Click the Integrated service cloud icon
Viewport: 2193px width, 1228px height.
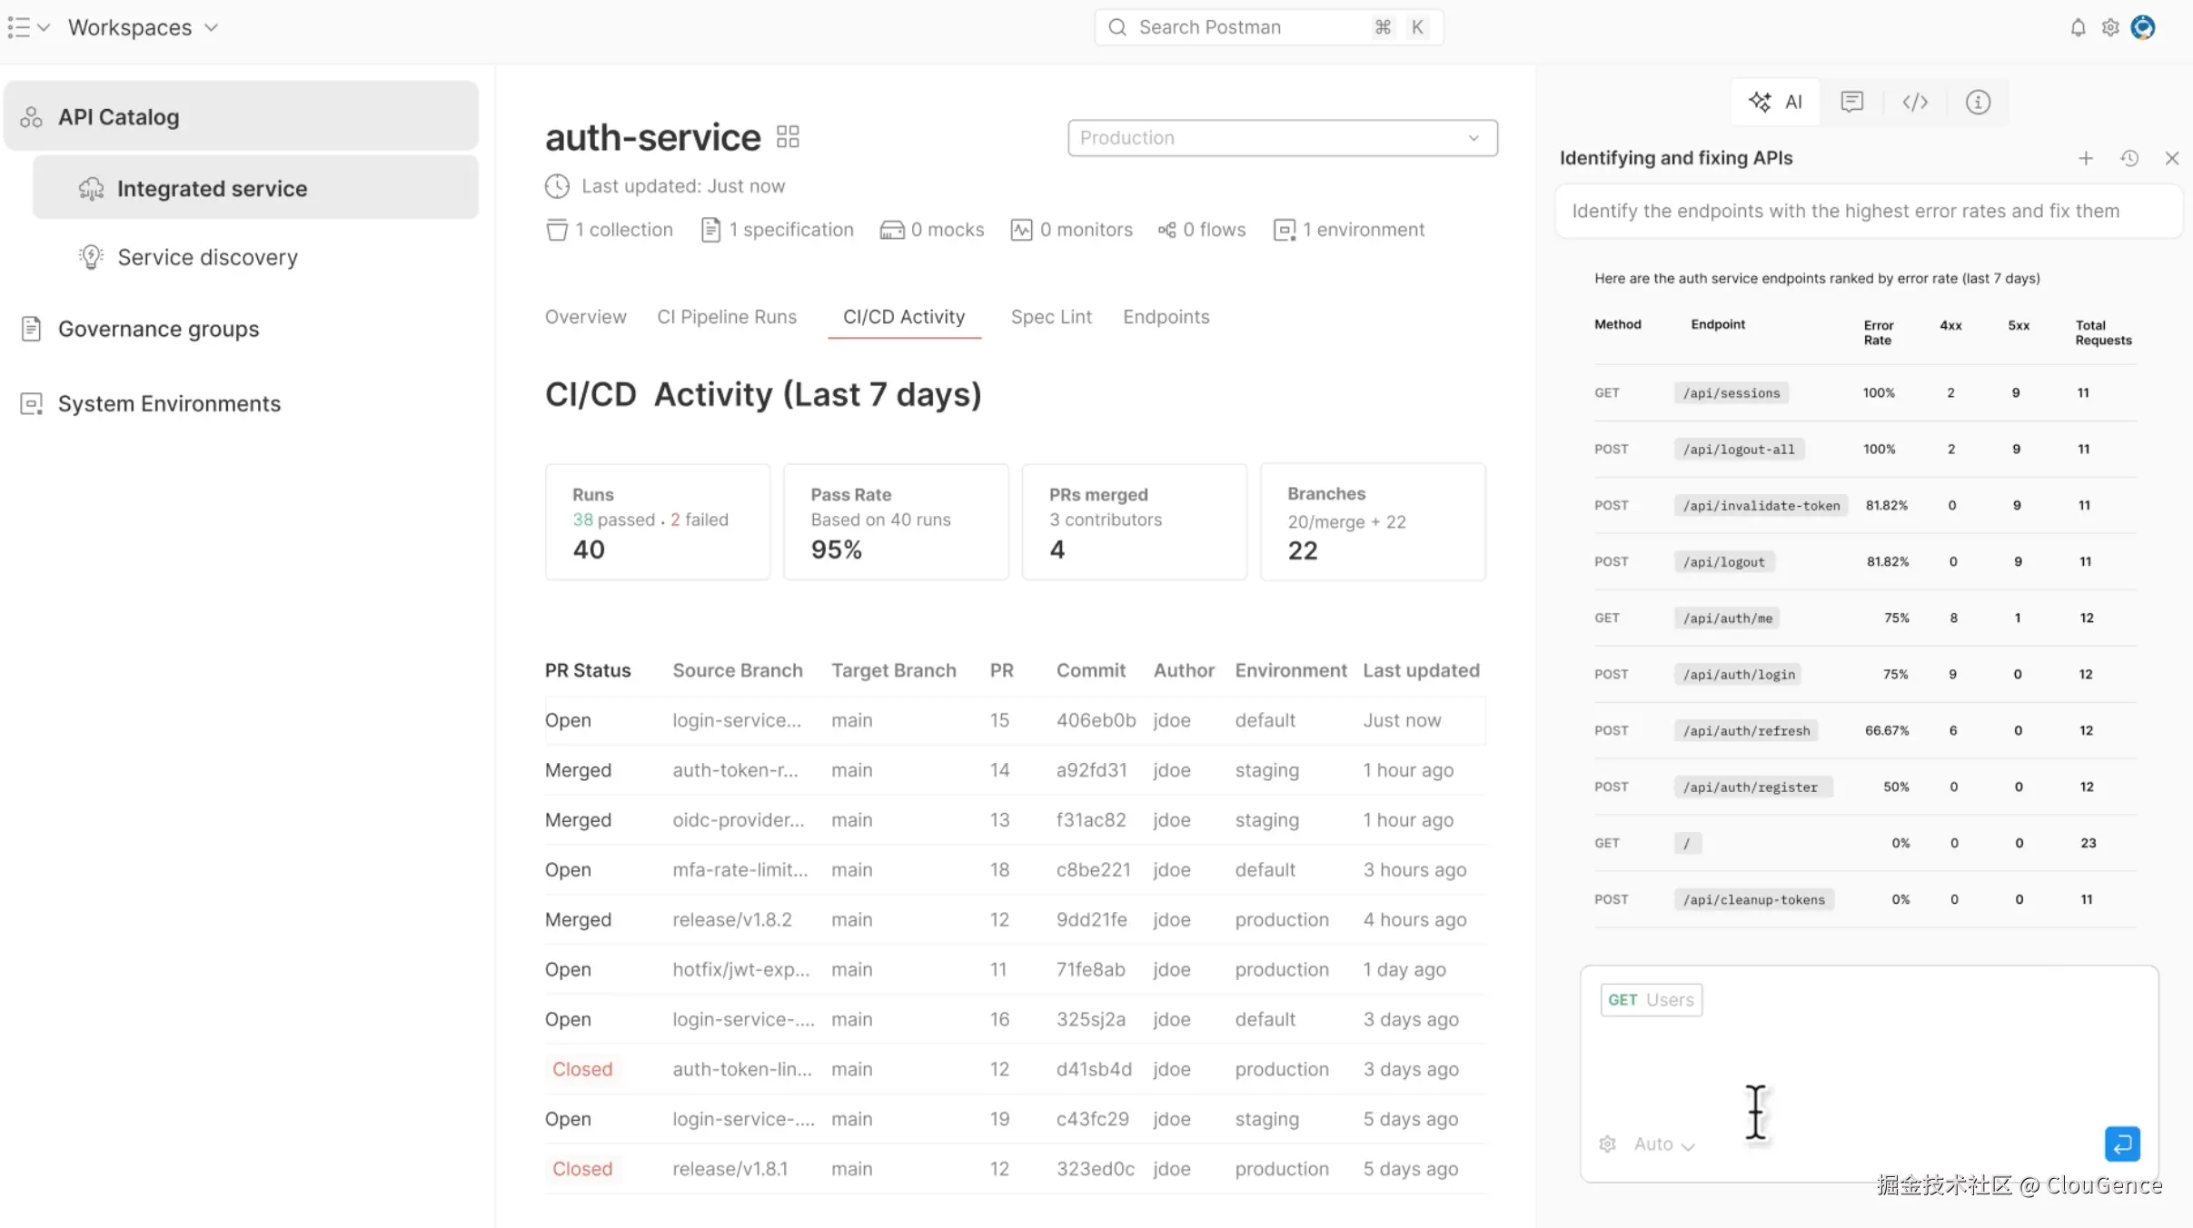coord(91,189)
